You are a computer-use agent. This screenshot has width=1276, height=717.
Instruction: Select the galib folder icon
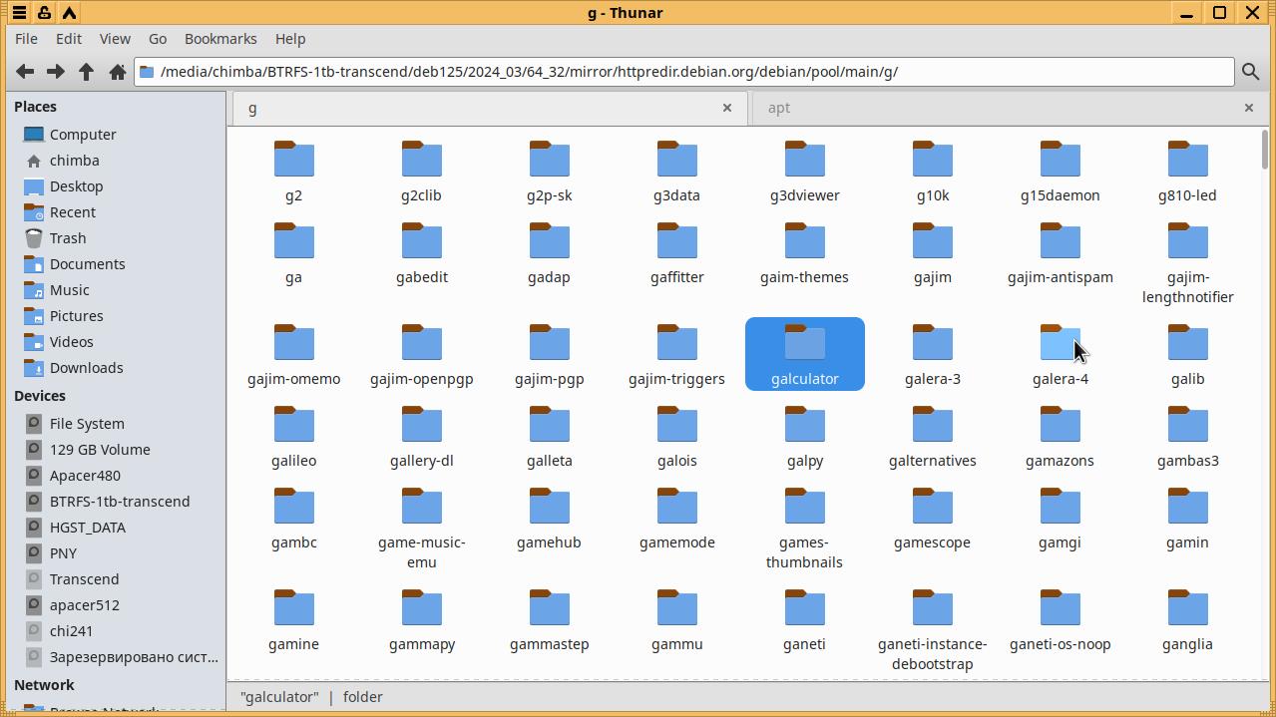tap(1188, 343)
